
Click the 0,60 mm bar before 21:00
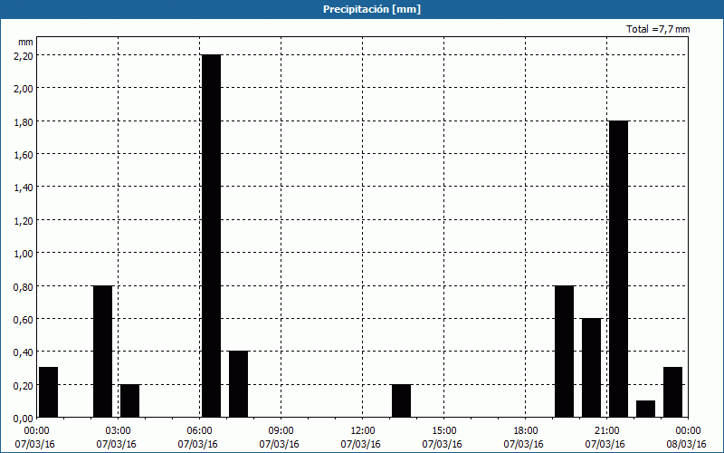592,368
